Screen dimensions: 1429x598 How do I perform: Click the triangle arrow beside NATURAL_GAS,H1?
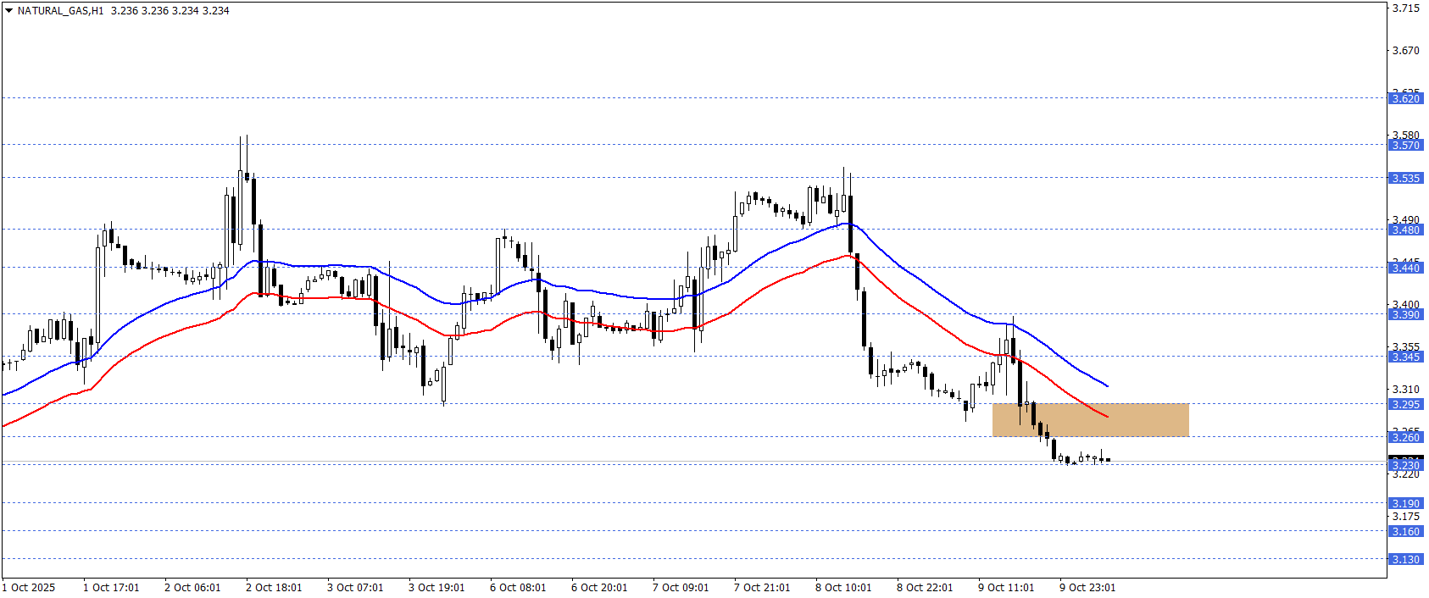[8, 11]
